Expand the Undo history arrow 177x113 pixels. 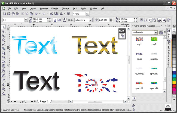pos(40,14)
